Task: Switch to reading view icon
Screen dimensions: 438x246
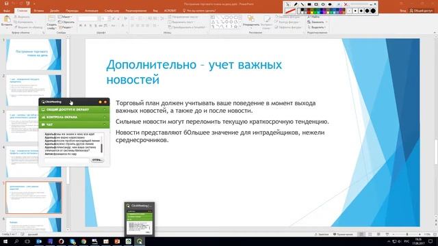Action: pos(378,234)
